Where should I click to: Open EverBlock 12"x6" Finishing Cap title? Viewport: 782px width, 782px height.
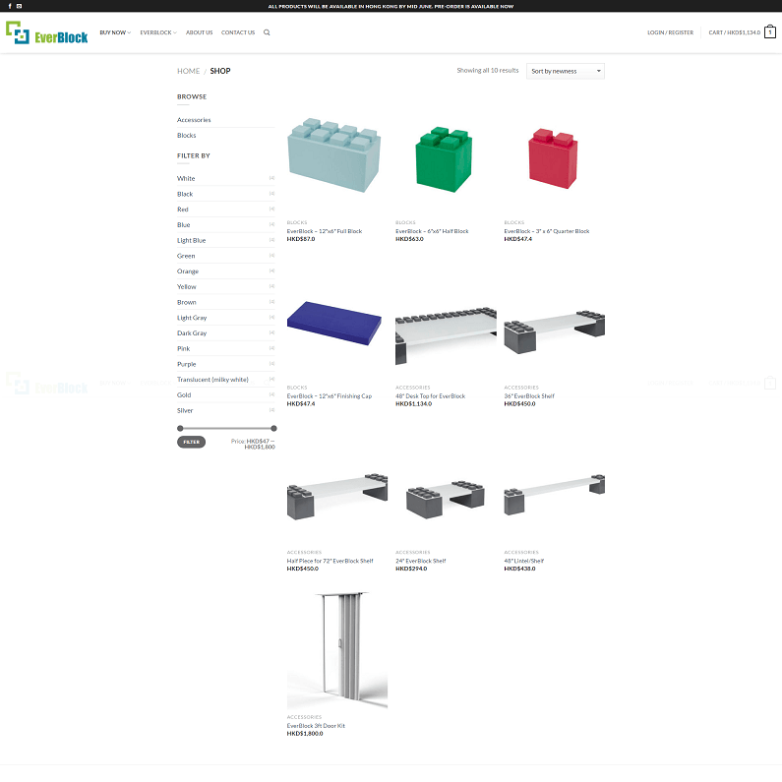coord(330,396)
